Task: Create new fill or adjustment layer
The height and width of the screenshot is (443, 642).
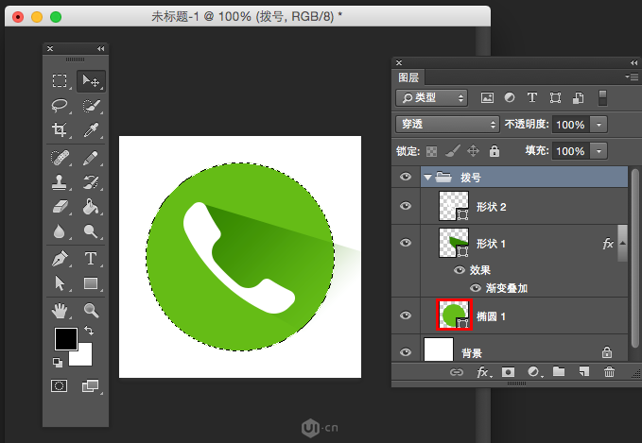Action: coord(533,372)
